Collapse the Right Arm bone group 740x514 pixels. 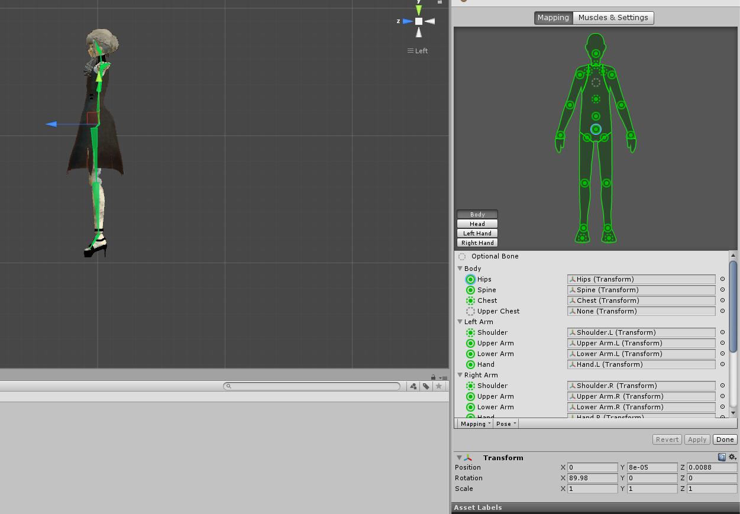[460, 375]
